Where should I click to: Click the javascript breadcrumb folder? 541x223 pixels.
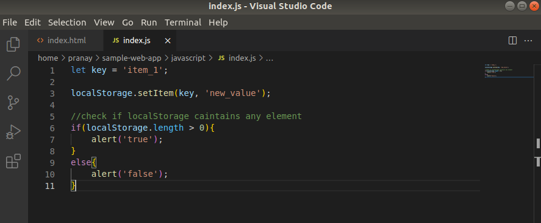(188, 58)
